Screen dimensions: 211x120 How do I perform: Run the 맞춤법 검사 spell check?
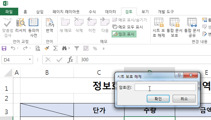8,27
